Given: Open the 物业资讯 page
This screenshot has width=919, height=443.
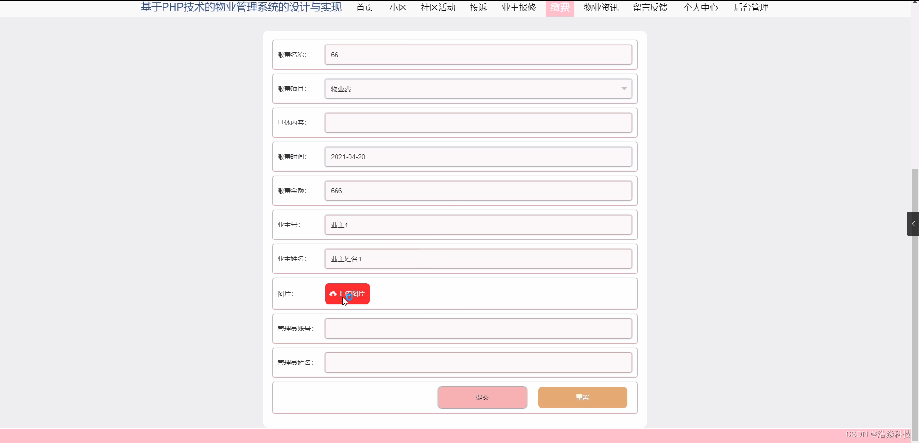Looking at the screenshot, I should coord(600,8).
